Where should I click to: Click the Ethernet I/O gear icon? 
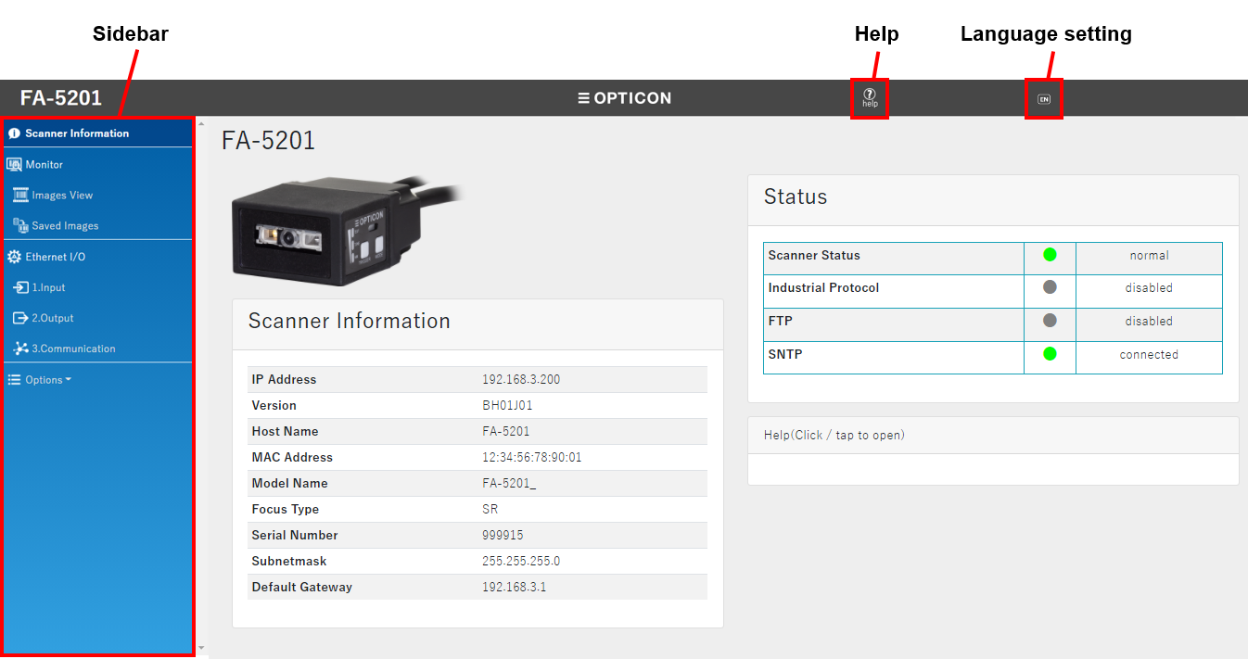pyautogui.click(x=14, y=257)
